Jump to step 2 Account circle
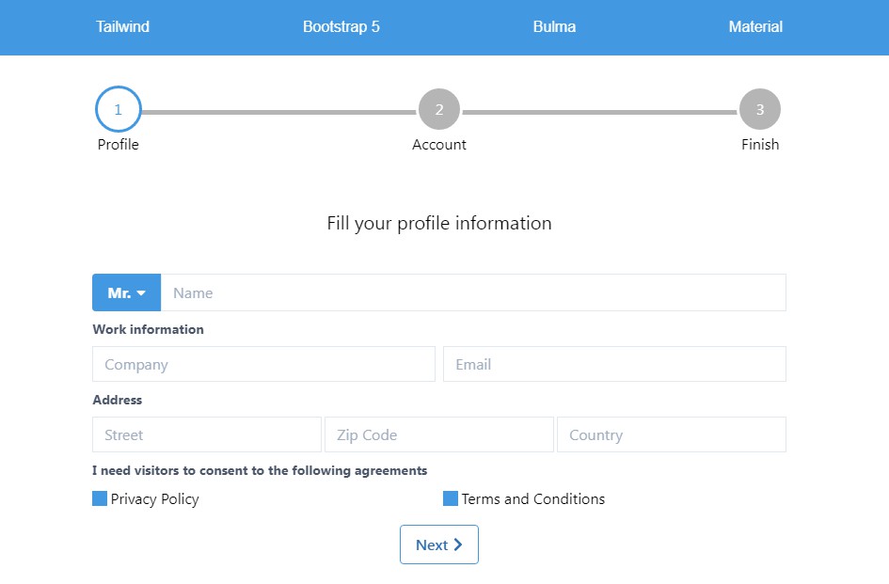Screen dimensions: 889x584 tap(438, 110)
